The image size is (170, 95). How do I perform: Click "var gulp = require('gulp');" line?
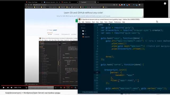click(117, 28)
